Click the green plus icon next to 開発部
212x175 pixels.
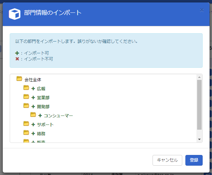click(33, 107)
